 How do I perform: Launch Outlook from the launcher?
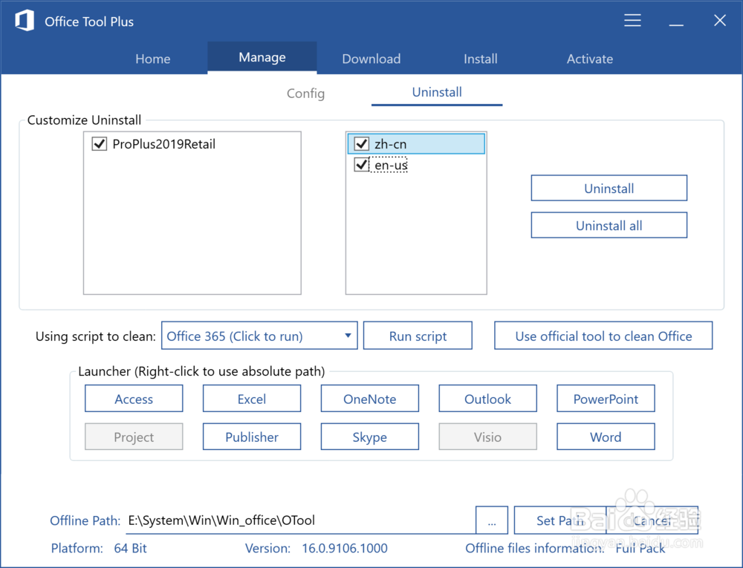(x=487, y=399)
